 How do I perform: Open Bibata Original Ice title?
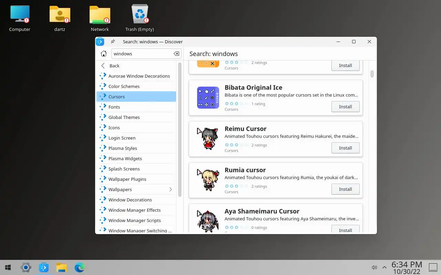click(x=253, y=87)
